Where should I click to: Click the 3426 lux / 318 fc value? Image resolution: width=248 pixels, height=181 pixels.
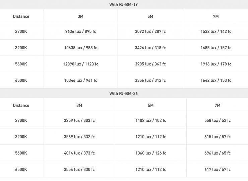pos(150,48)
